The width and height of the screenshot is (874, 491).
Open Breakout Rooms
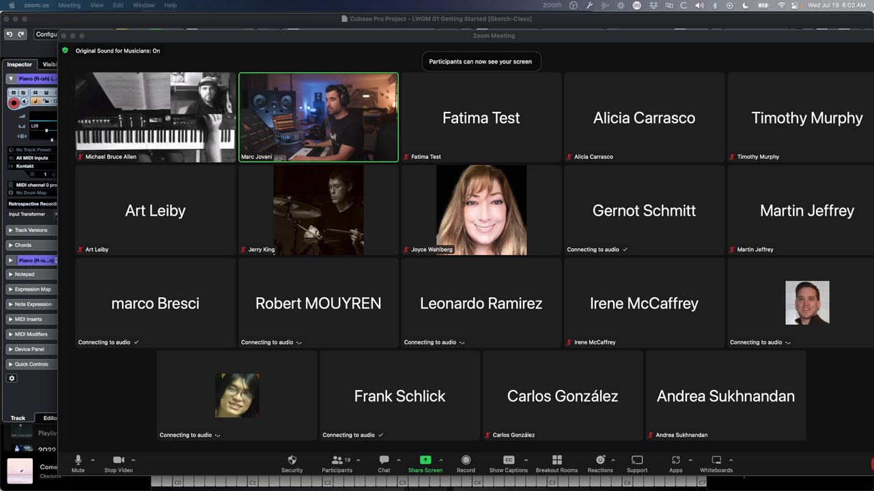pos(556,460)
